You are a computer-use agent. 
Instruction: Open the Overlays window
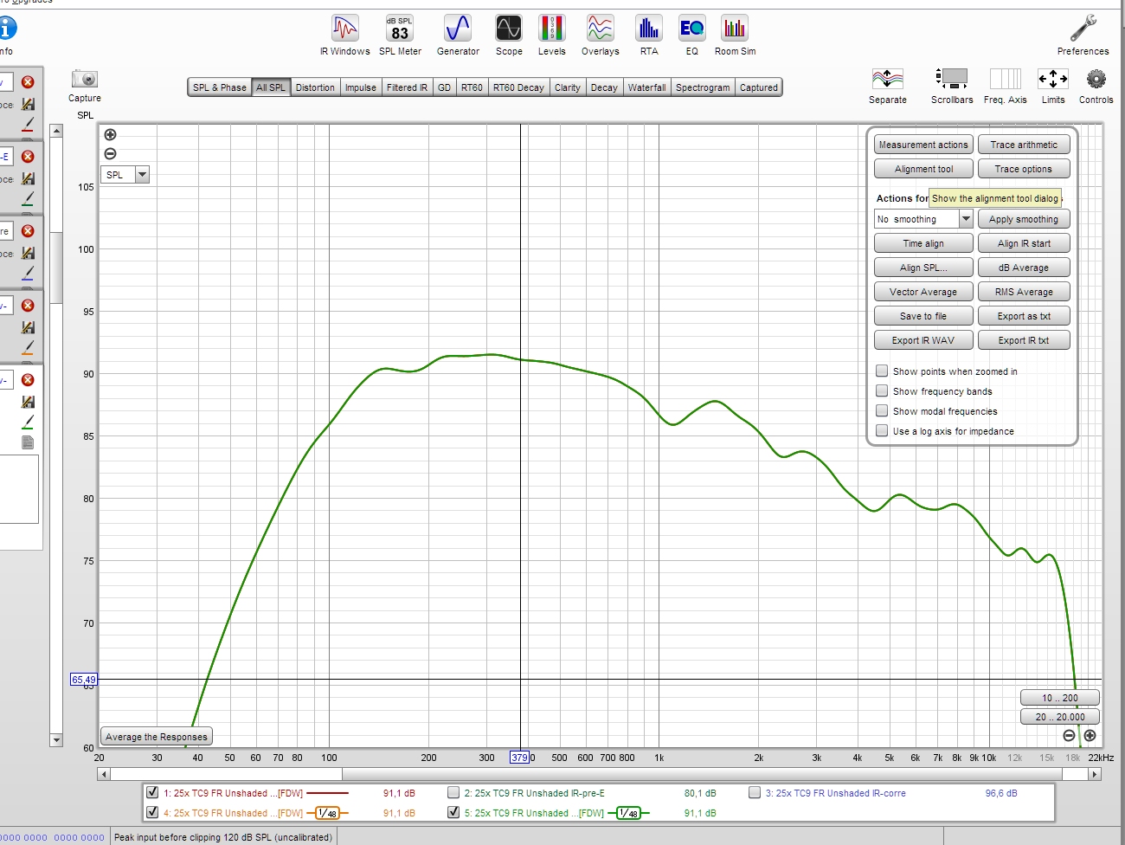tap(600, 35)
